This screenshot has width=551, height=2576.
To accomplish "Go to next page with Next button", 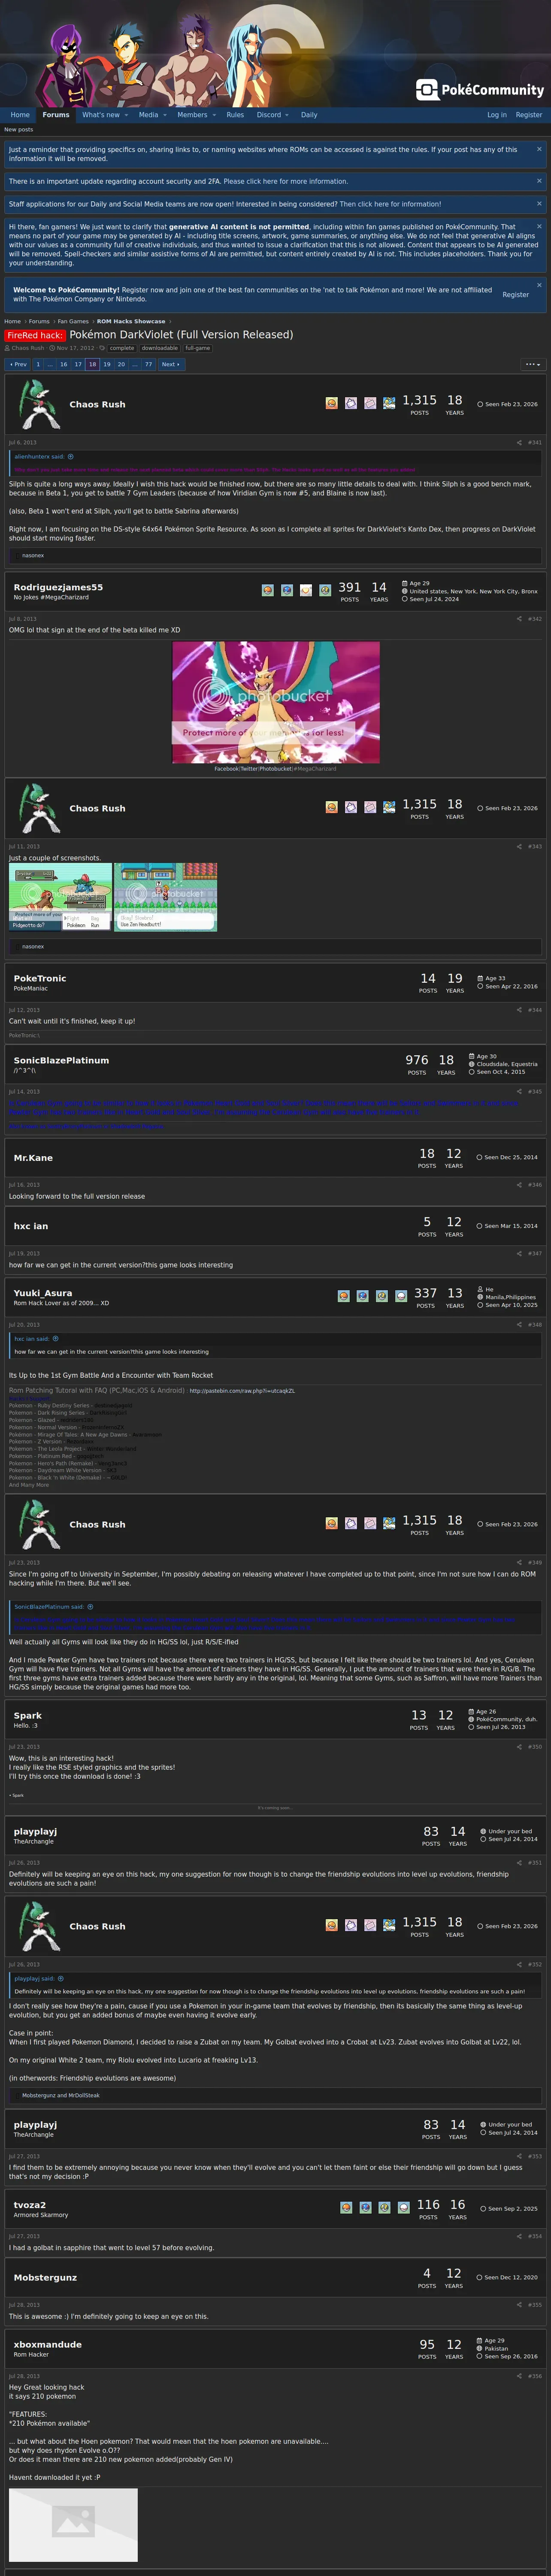I will 171,364.
